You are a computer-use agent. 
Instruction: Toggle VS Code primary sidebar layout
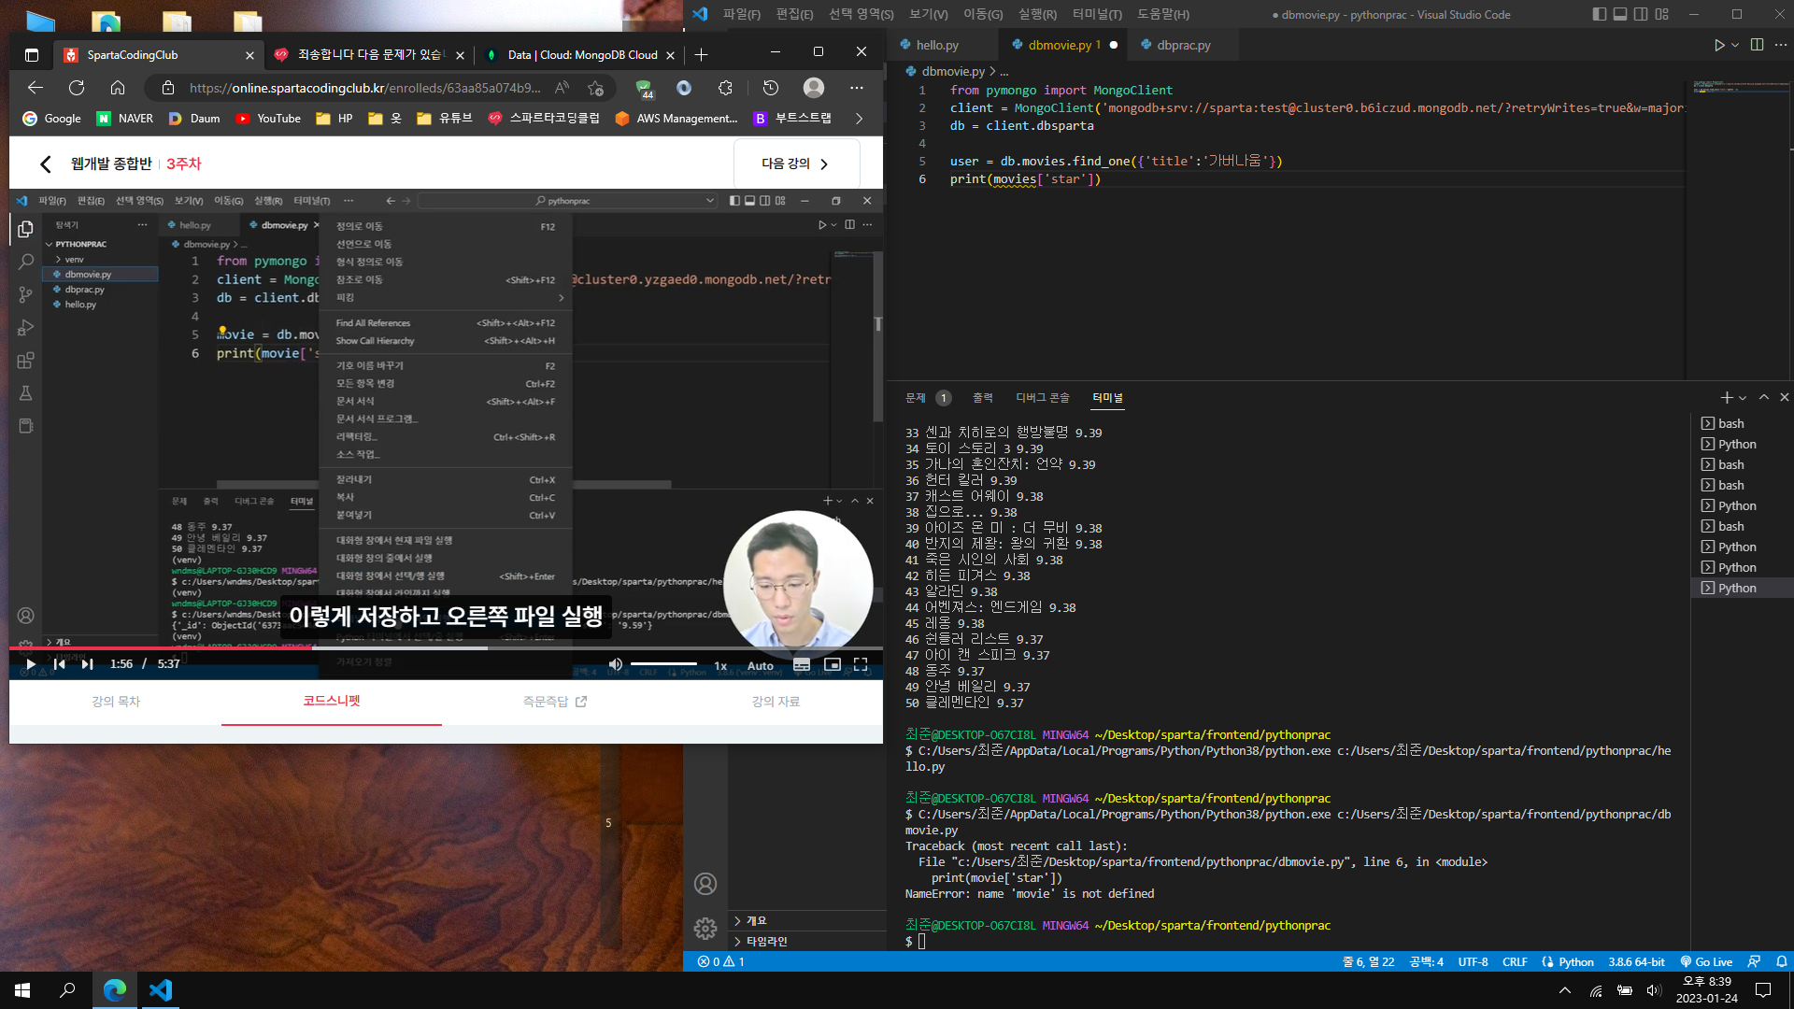(1600, 14)
